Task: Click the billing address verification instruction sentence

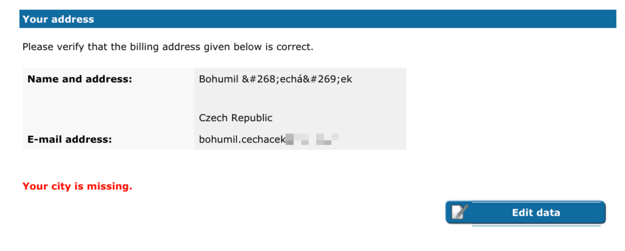Action: (x=168, y=47)
